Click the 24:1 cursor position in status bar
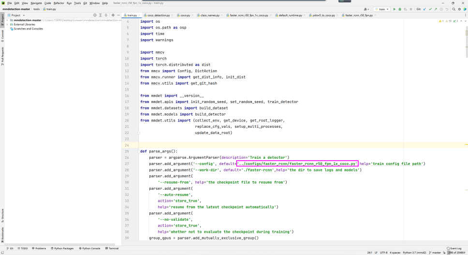Screen dimensions: 468x255 [x=369, y=253]
